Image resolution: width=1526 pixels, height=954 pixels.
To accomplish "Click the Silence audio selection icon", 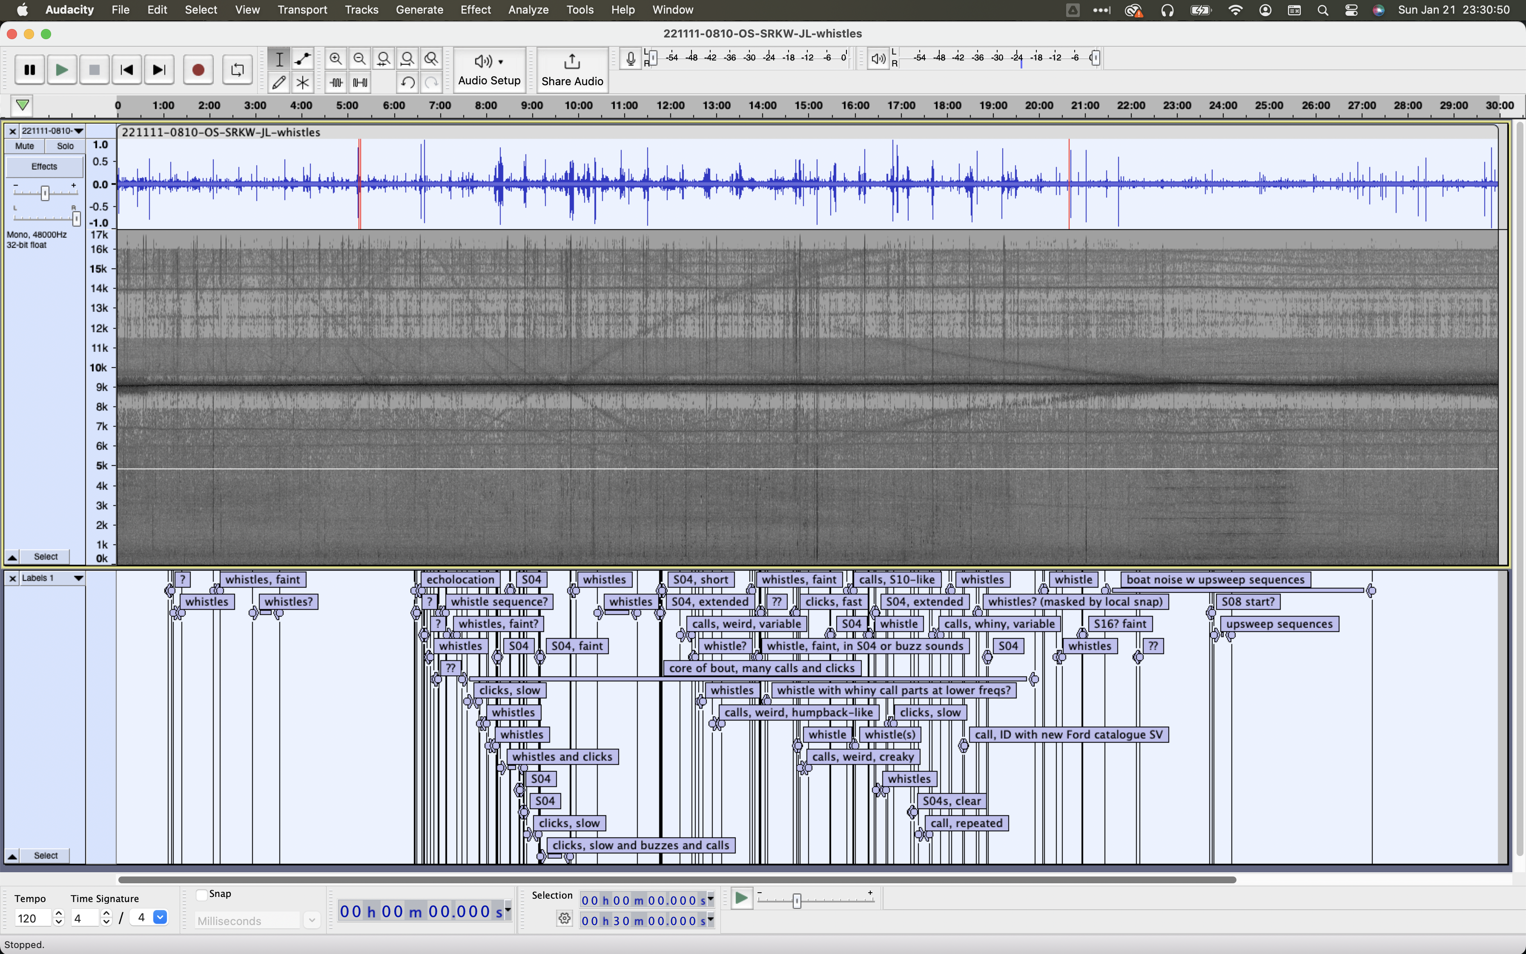I will click(x=360, y=83).
